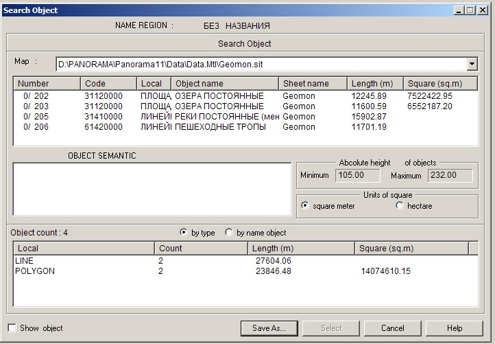Select the hectare units option
The height and width of the screenshot is (344, 495).
(400, 206)
